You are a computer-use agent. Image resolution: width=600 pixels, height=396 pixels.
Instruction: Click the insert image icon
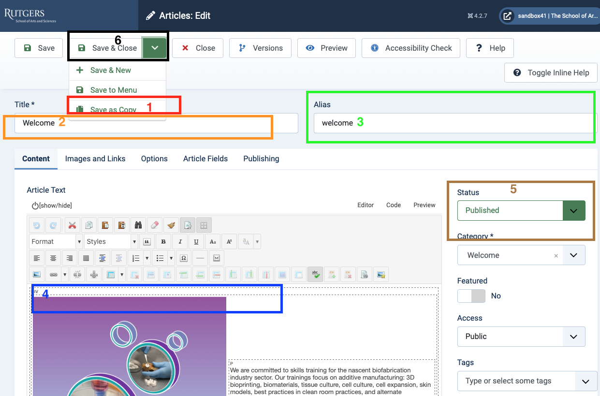[x=37, y=274]
